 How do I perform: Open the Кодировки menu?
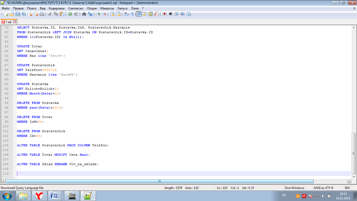coord(56,8)
